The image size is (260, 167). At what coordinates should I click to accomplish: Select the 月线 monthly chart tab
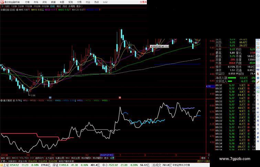(x=65, y=6)
